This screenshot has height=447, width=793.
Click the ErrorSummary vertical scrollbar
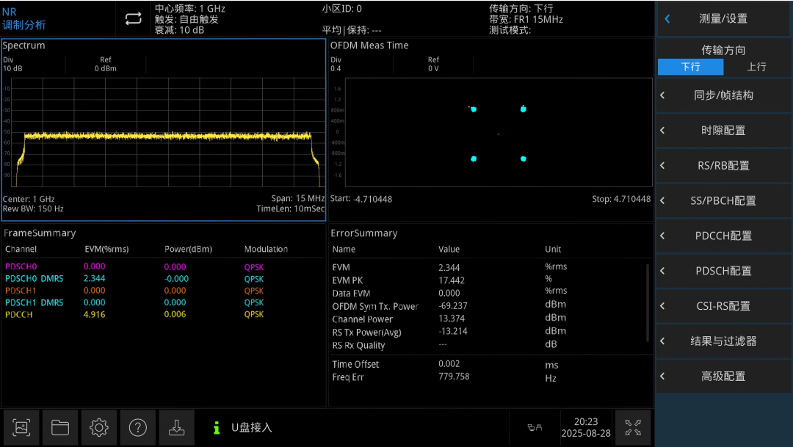pos(648,302)
